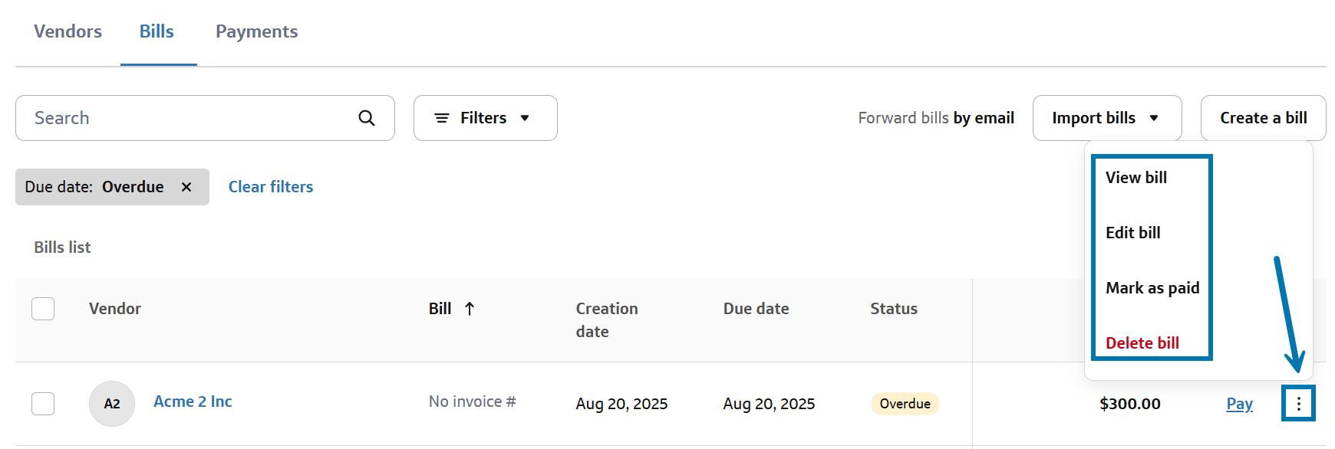Click the Create a bill button
The height and width of the screenshot is (449, 1335).
pos(1263,118)
